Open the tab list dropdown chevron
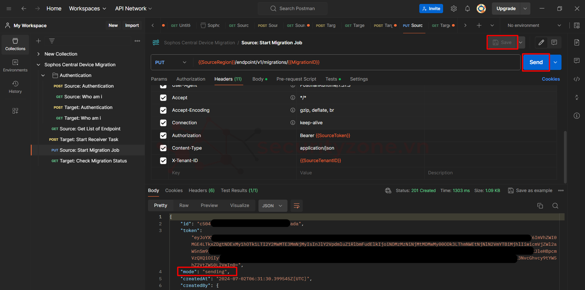585x290 pixels. pyautogui.click(x=492, y=25)
